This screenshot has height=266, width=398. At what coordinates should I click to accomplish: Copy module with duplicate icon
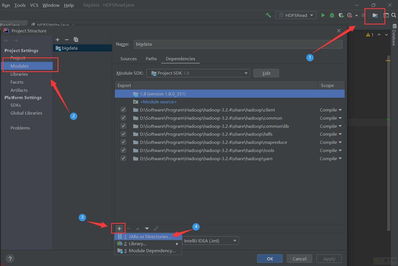(x=76, y=40)
